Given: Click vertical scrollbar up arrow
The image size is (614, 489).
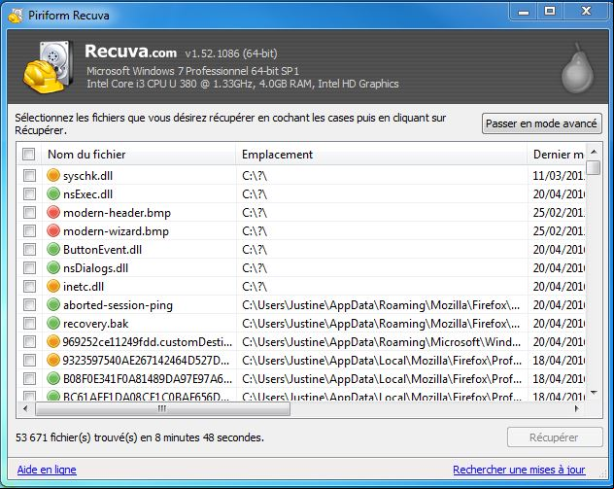Looking at the screenshot, I should 594,152.
